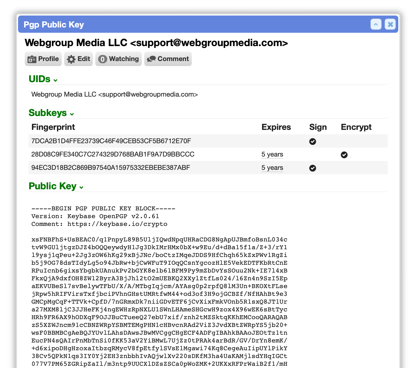Click the Fingerprint column header
The width and height of the screenshot is (418, 368).
pyautogui.click(x=53, y=127)
